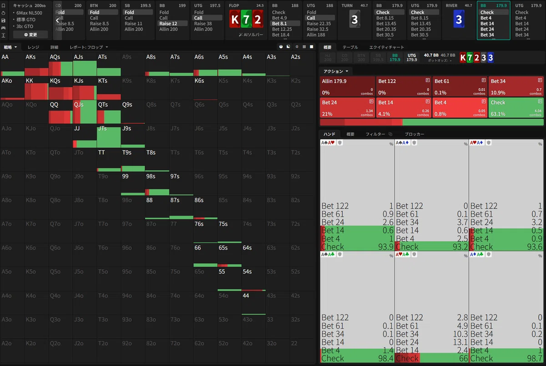Click the reset/refresh icon in left sidebar
This screenshot has height=366, width=546.
(x=4, y=13)
